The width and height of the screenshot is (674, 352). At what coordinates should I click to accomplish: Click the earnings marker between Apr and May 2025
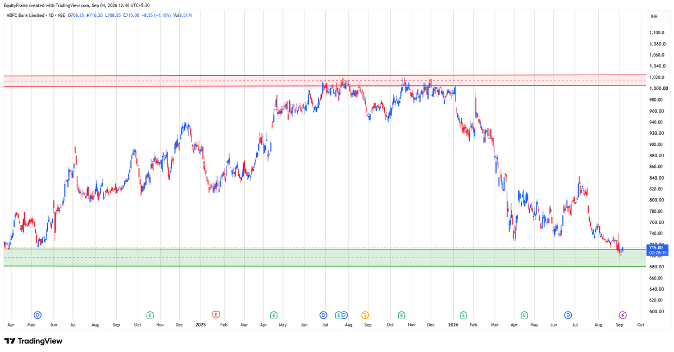[274, 314]
